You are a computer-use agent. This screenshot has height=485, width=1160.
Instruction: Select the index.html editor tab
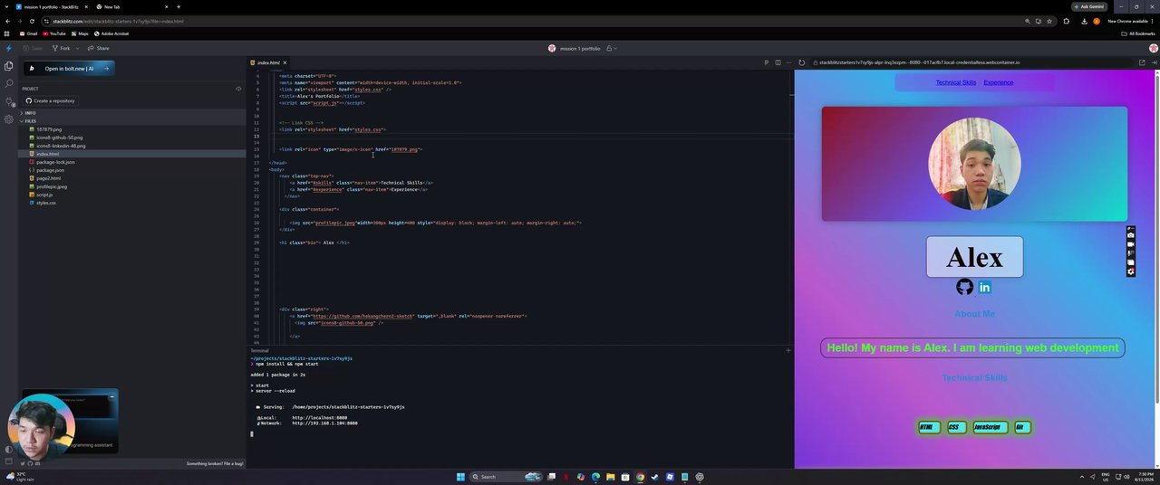(x=268, y=62)
